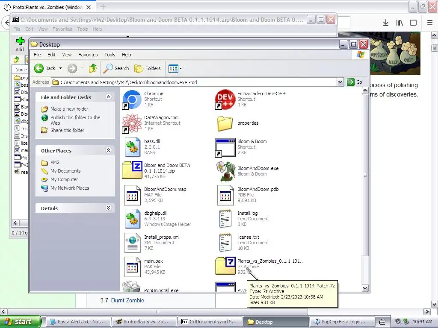Open the Edit menu in Desktop window

(51, 55)
